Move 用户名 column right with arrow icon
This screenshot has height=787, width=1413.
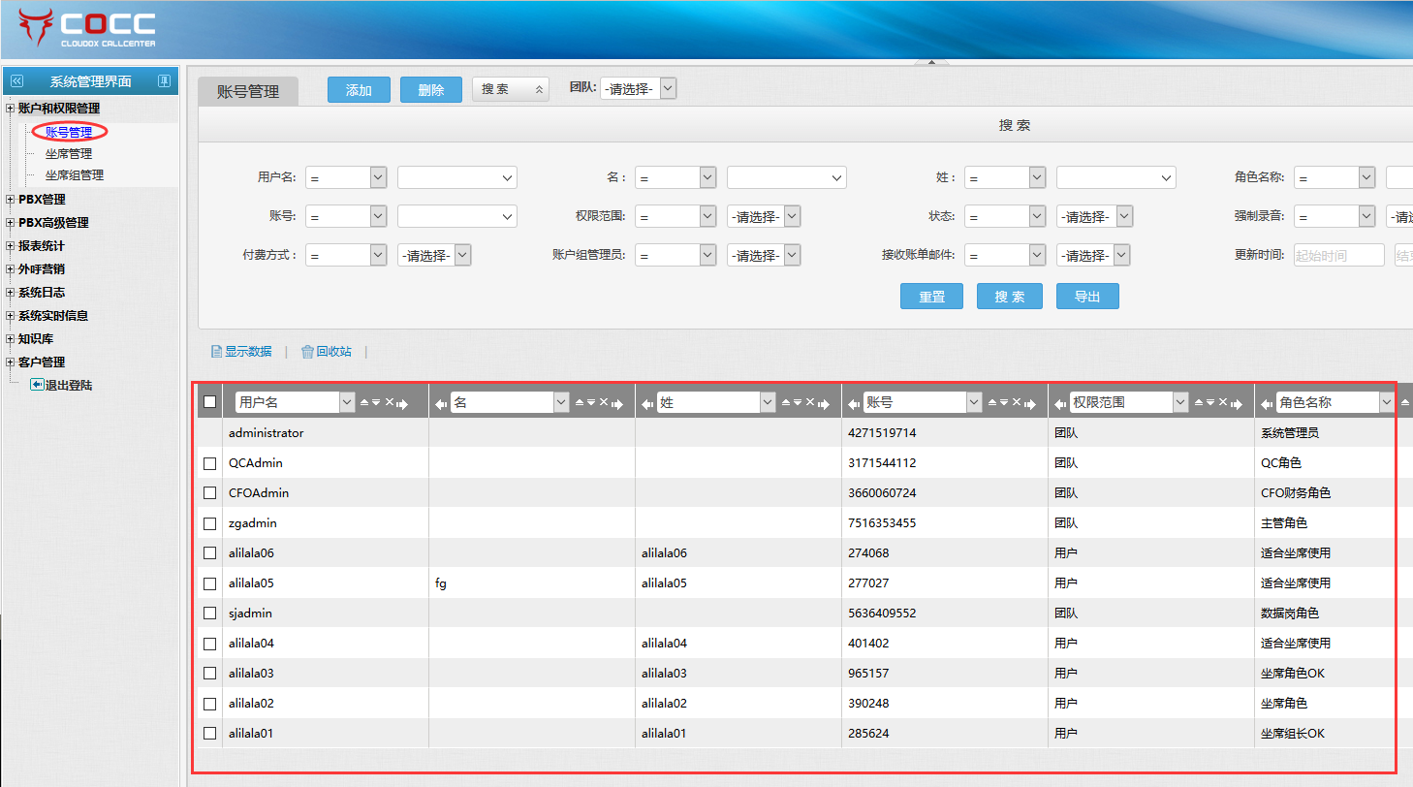(x=402, y=403)
